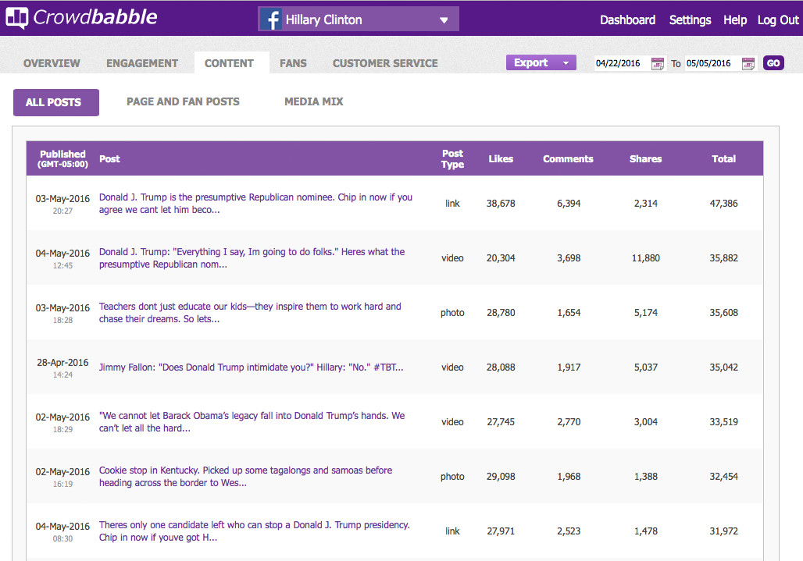
Task: Click the 28,780 likes value
Action: tap(501, 312)
